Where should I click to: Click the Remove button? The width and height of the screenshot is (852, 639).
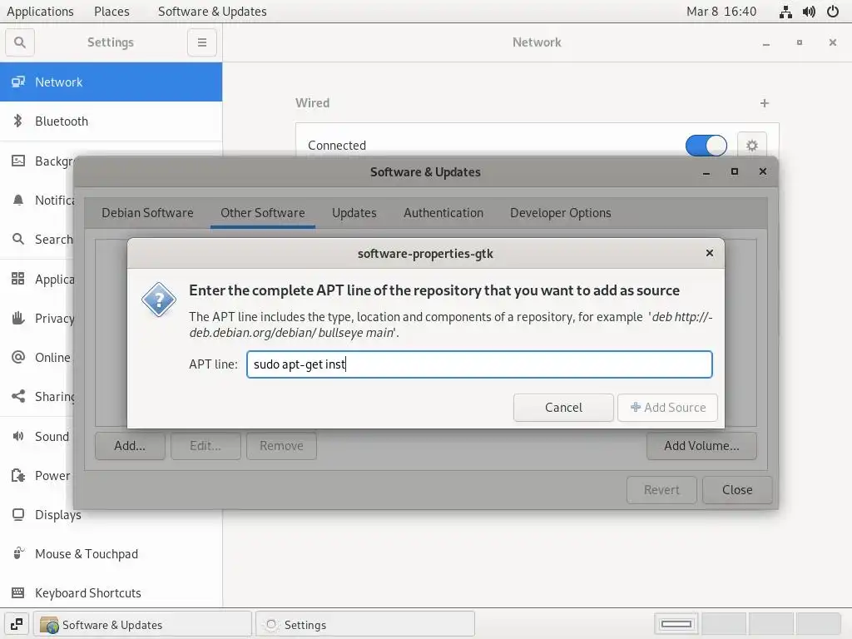tap(281, 446)
